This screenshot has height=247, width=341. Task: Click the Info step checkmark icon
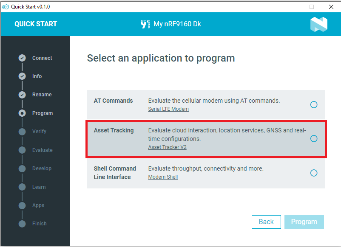click(22, 76)
